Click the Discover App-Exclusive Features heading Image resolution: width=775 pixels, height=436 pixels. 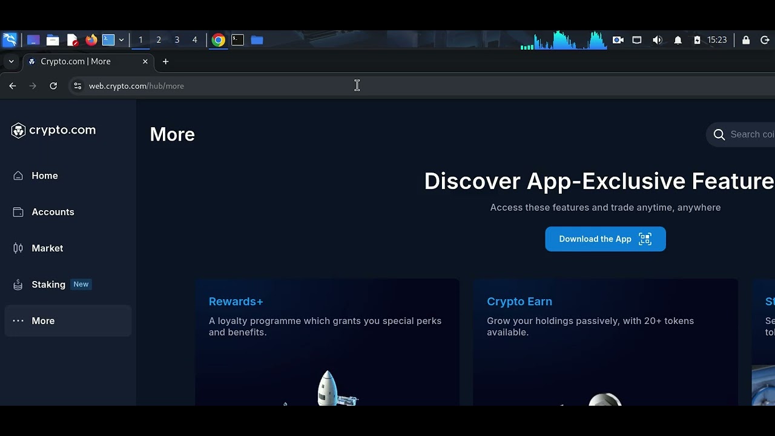point(599,181)
